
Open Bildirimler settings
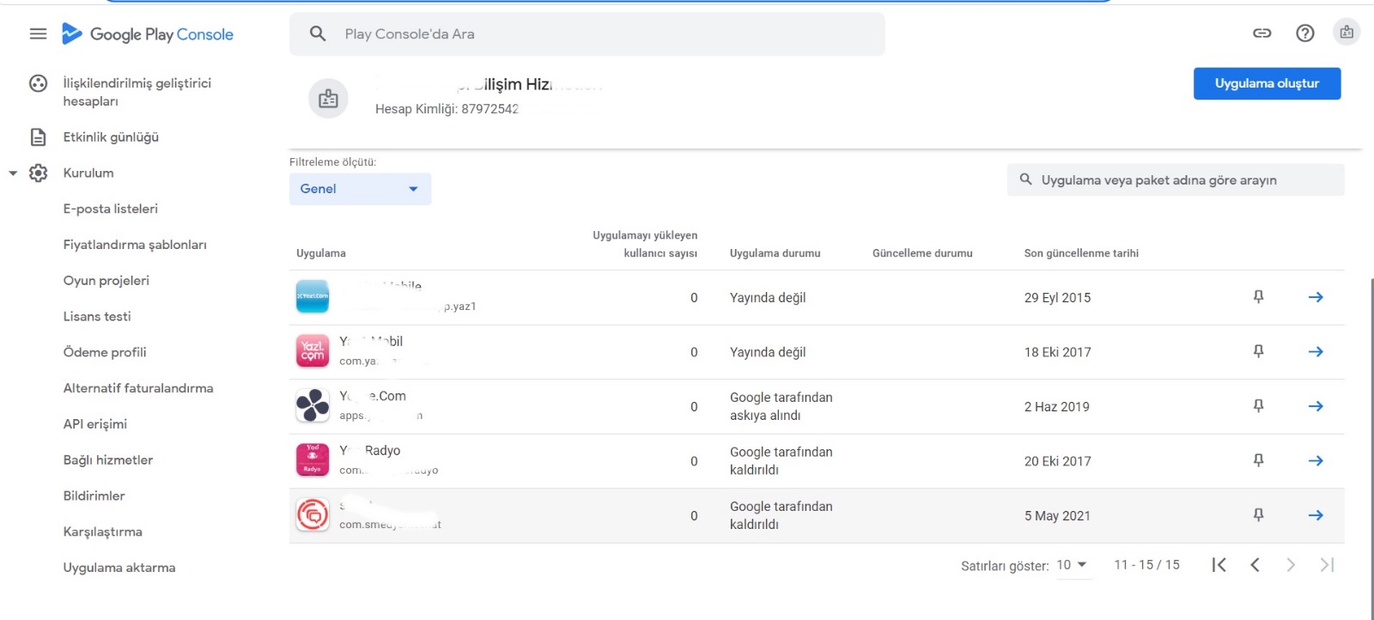[94, 496]
